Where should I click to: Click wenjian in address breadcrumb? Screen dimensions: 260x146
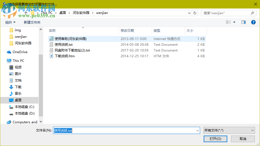[102, 13]
